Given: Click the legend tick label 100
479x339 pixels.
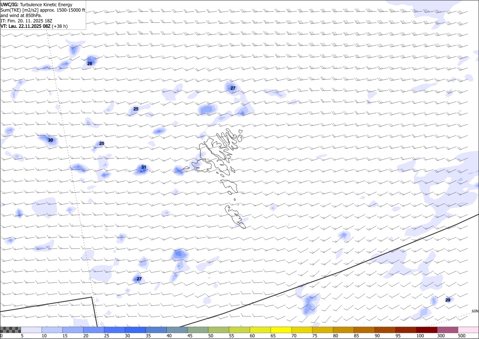Looking at the screenshot, I should (420, 336).
